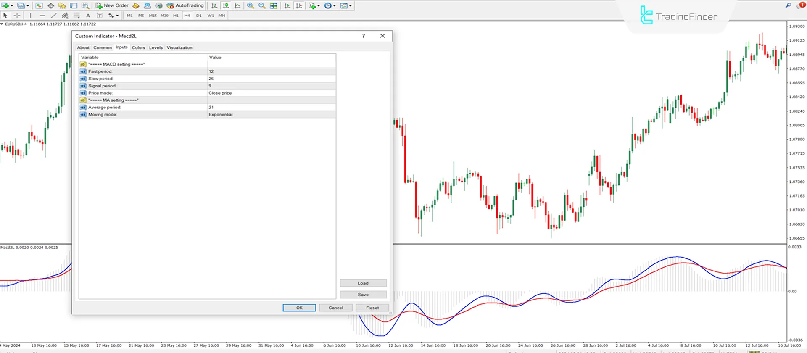Open the Levels tab
Viewport: 807px width, 353px height.
(156, 47)
